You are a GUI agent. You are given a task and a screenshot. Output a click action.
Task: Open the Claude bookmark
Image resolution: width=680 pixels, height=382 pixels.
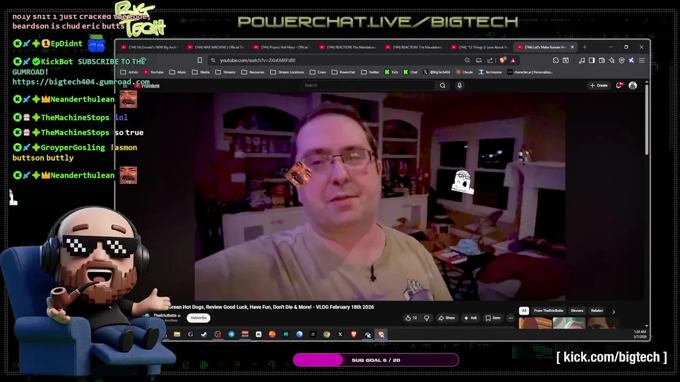pos(464,72)
